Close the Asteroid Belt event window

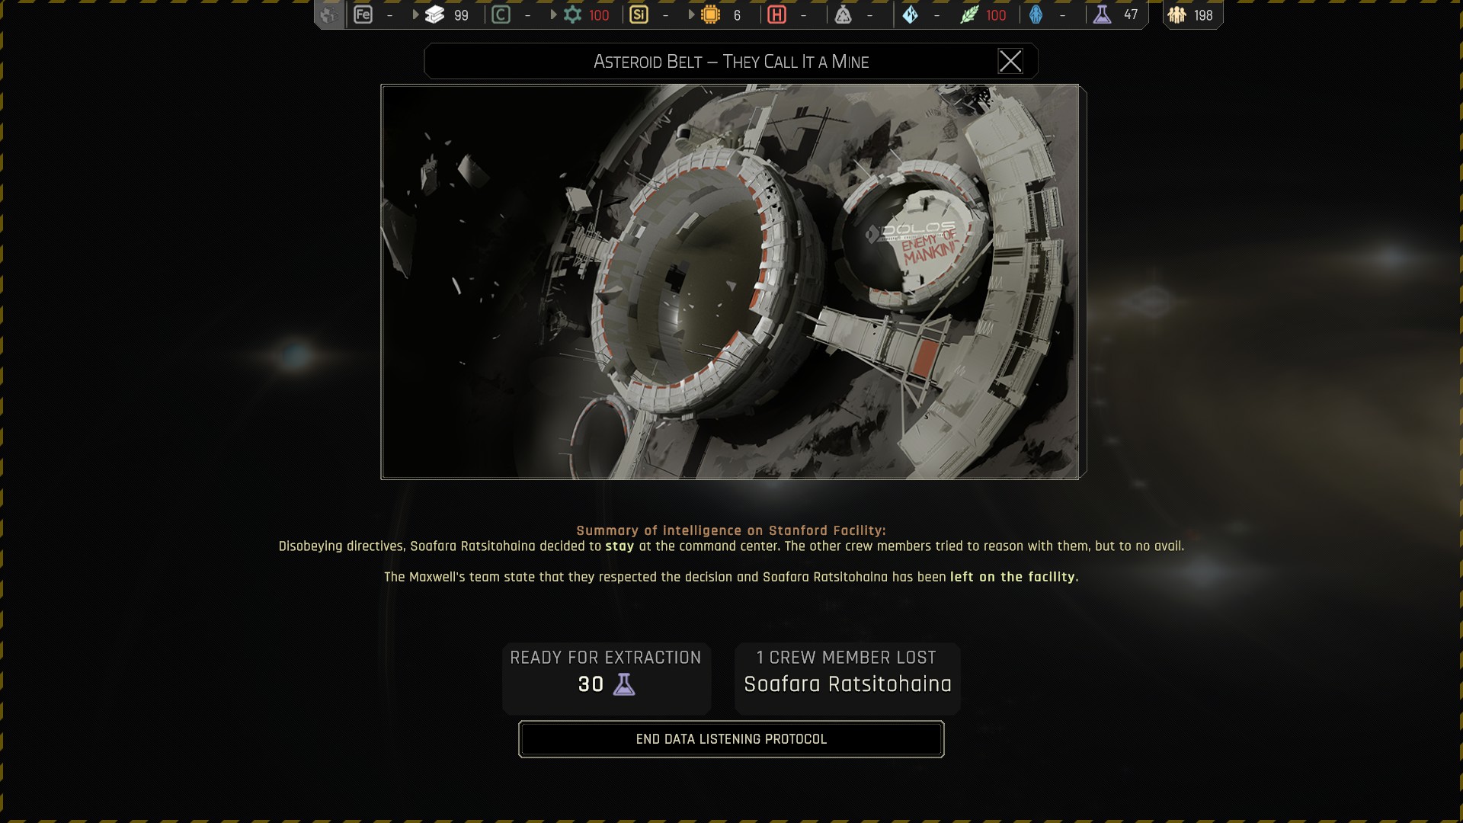coord(1010,61)
